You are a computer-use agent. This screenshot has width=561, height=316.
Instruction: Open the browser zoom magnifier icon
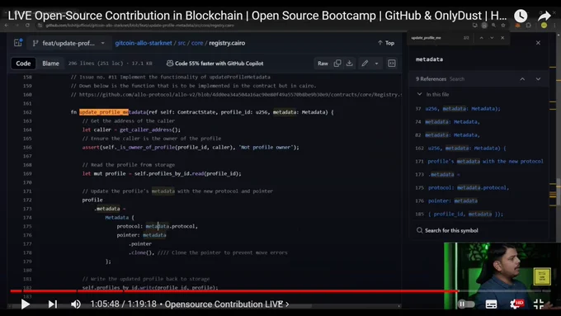[x=493, y=25]
